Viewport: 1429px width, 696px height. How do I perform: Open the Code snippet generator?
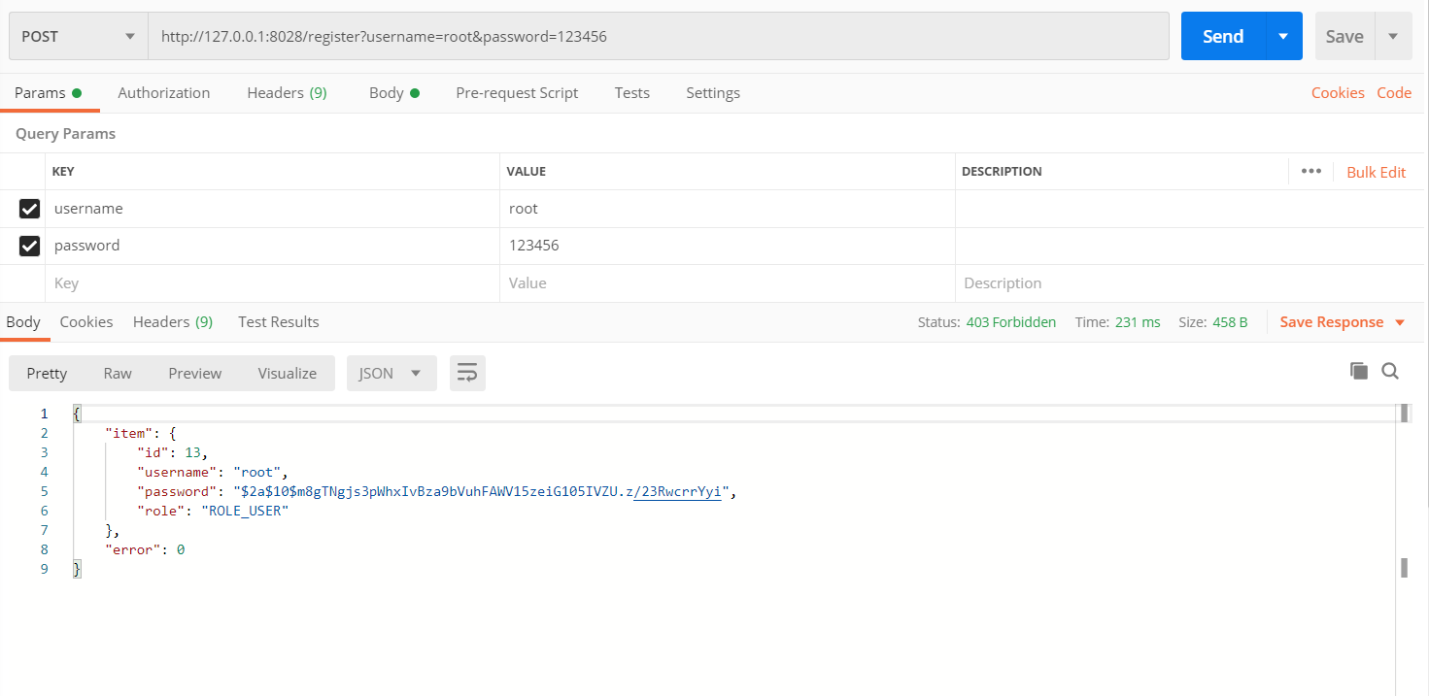(x=1395, y=92)
